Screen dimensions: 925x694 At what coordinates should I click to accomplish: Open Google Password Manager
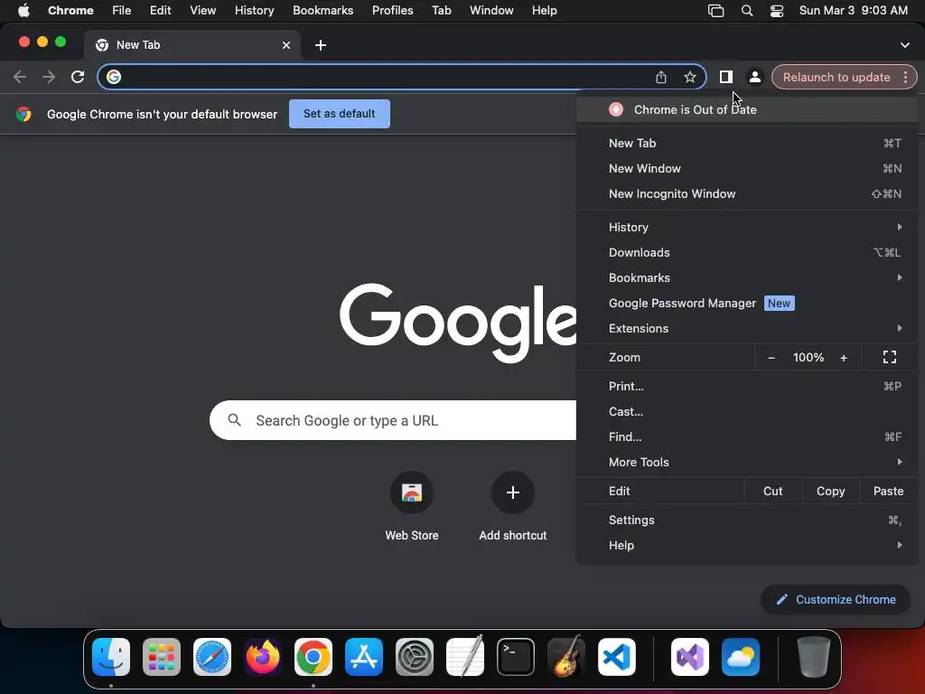click(747, 304)
